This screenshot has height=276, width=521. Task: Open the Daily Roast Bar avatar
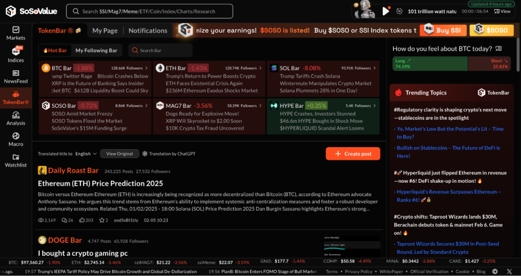pyautogui.click(x=42, y=171)
